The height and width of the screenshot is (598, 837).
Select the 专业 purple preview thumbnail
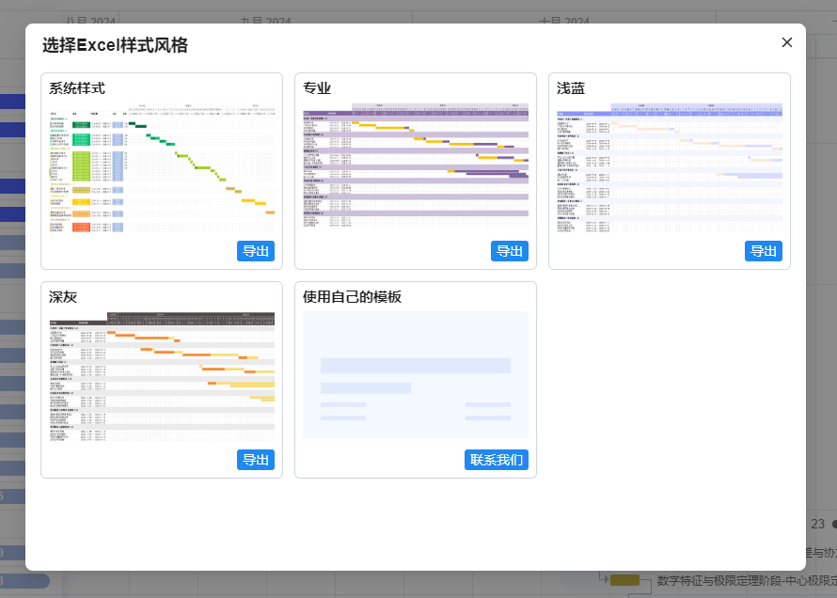click(x=416, y=165)
